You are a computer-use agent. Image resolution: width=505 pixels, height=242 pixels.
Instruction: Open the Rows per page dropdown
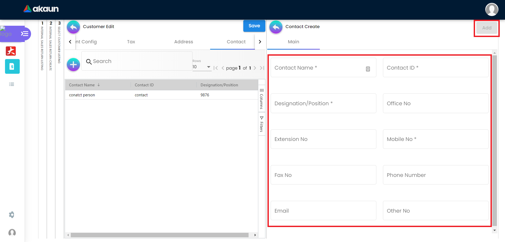(202, 67)
